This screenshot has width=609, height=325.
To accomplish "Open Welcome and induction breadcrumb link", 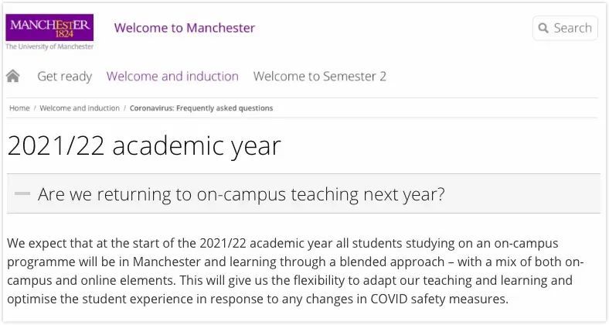I will point(80,108).
